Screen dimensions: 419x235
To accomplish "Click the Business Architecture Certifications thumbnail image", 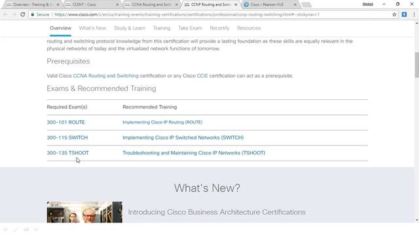I will click(x=84, y=212).
